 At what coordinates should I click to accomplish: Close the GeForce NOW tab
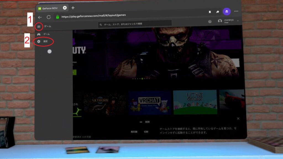point(65,8)
